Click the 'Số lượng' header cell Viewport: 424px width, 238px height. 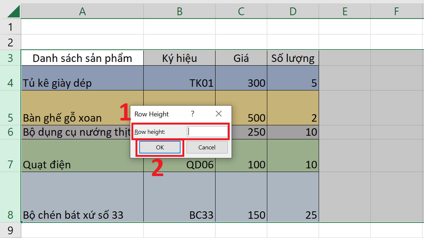click(293, 58)
